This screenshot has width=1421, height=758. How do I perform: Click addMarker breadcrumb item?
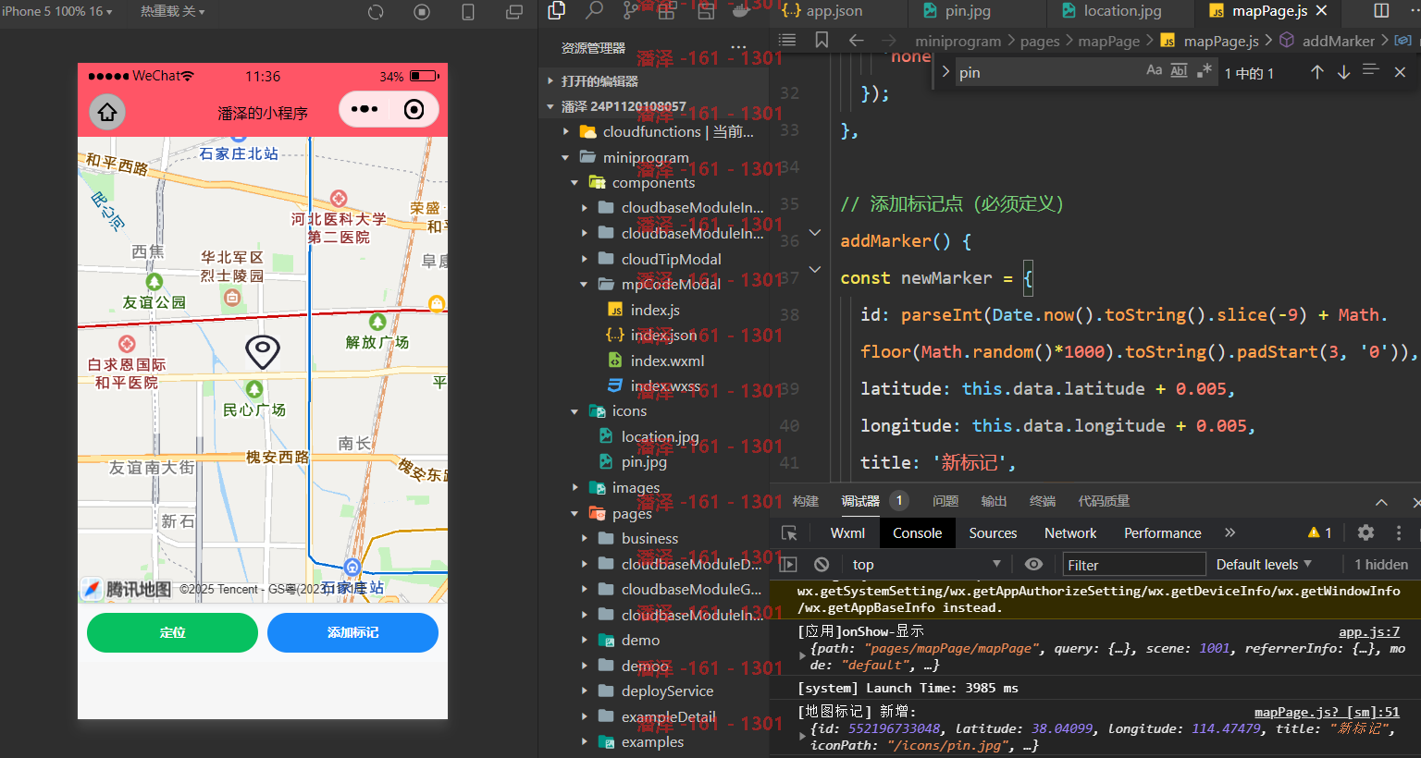(1339, 41)
